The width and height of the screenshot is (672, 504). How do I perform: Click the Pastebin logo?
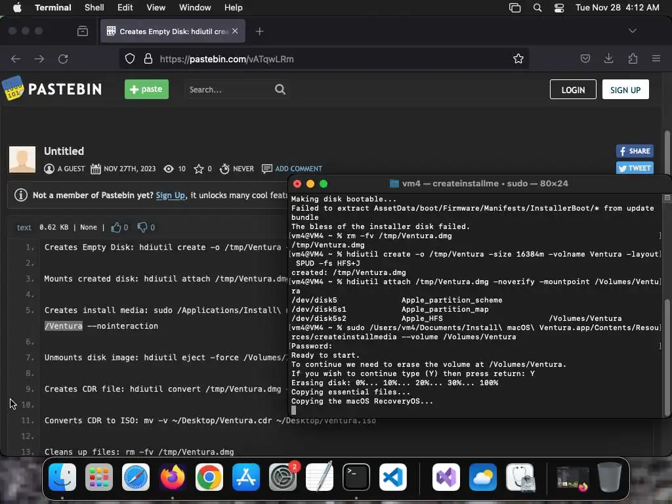coord(52,89)
